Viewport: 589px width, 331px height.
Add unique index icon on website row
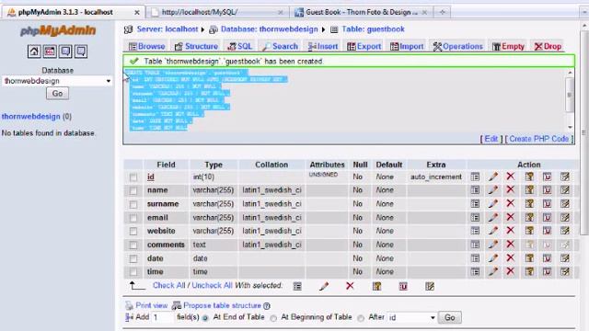pyautogui.click(x=547, y=231)
